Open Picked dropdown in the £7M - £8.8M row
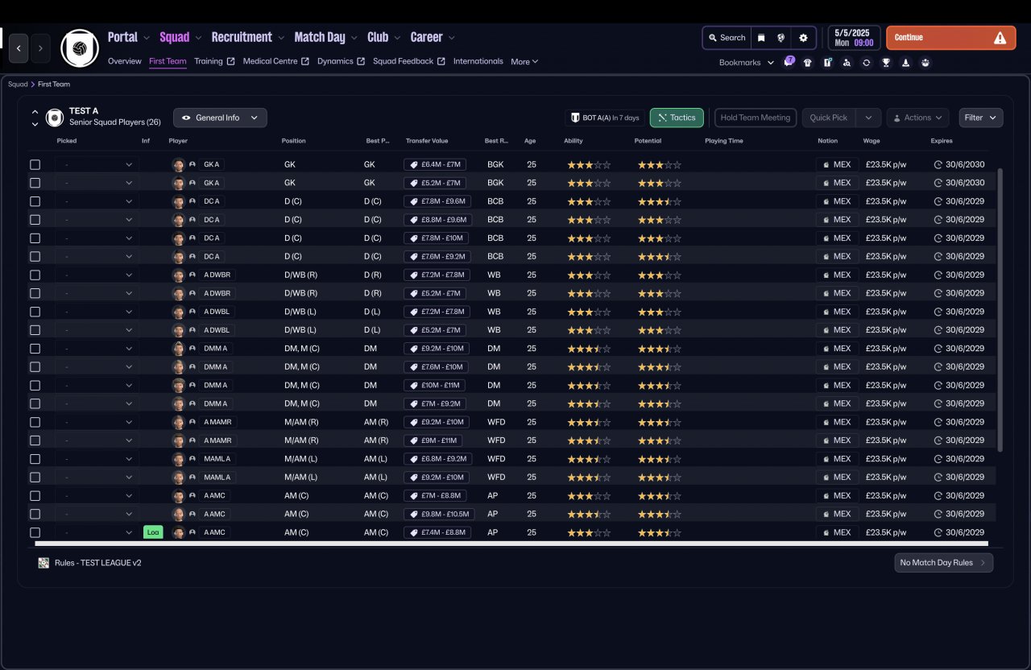Screen dimensions: 1031x670 click(x=97, y=495)
